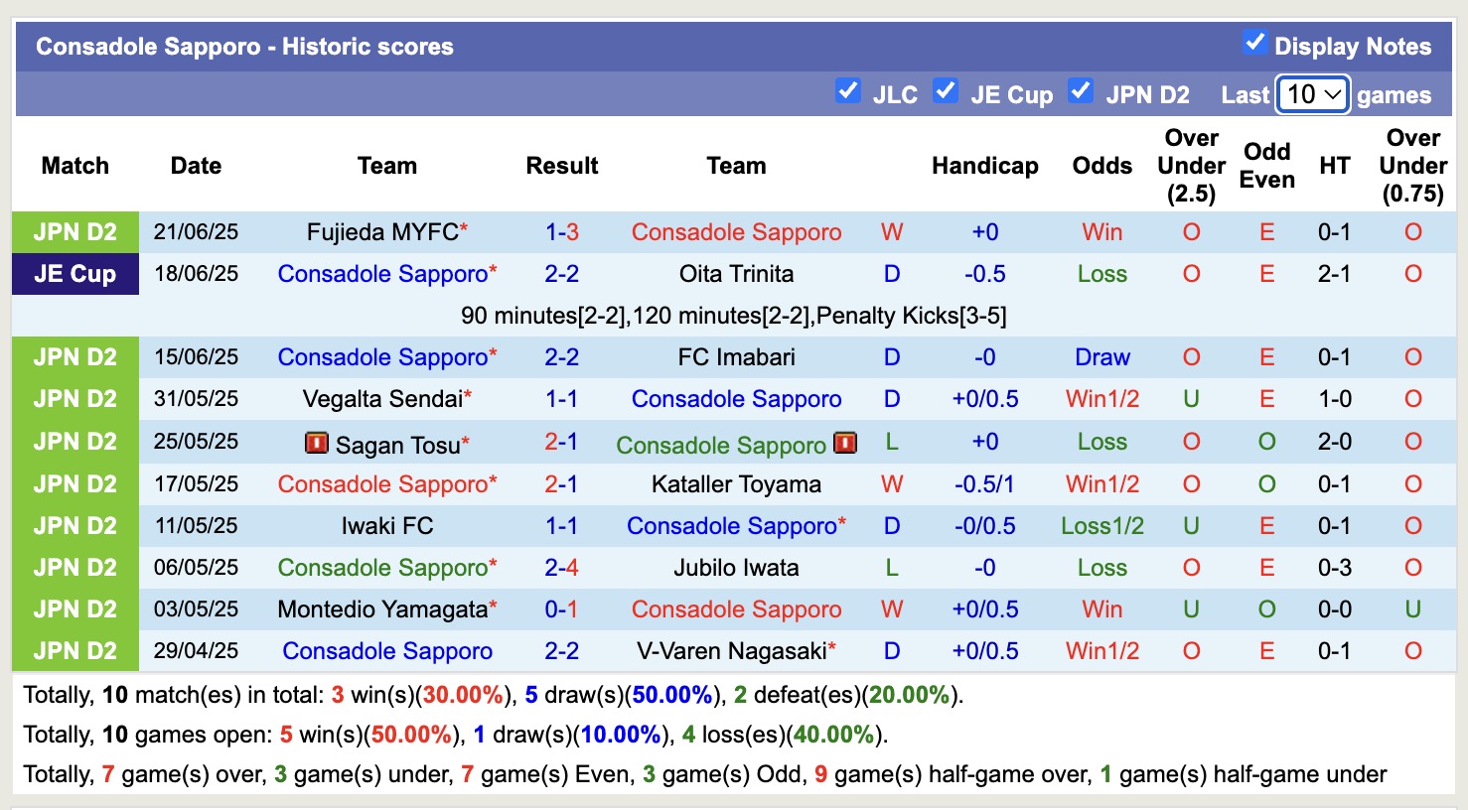Toggle the JPN D2 filter checkbox
Screen dimensions: 1468x810
1081,90
